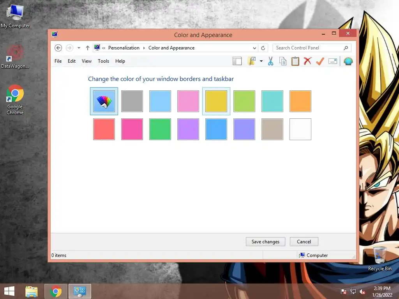Open the File menu

tap(58, 61)
